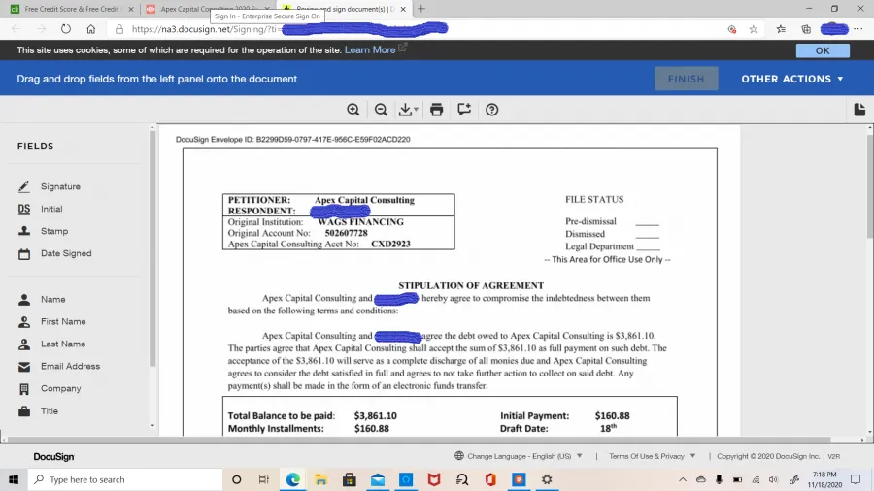Image resolution: width=874 pixels, height=491 pixels.
Task: Open Mail app from taskbar
Action: 378,479
